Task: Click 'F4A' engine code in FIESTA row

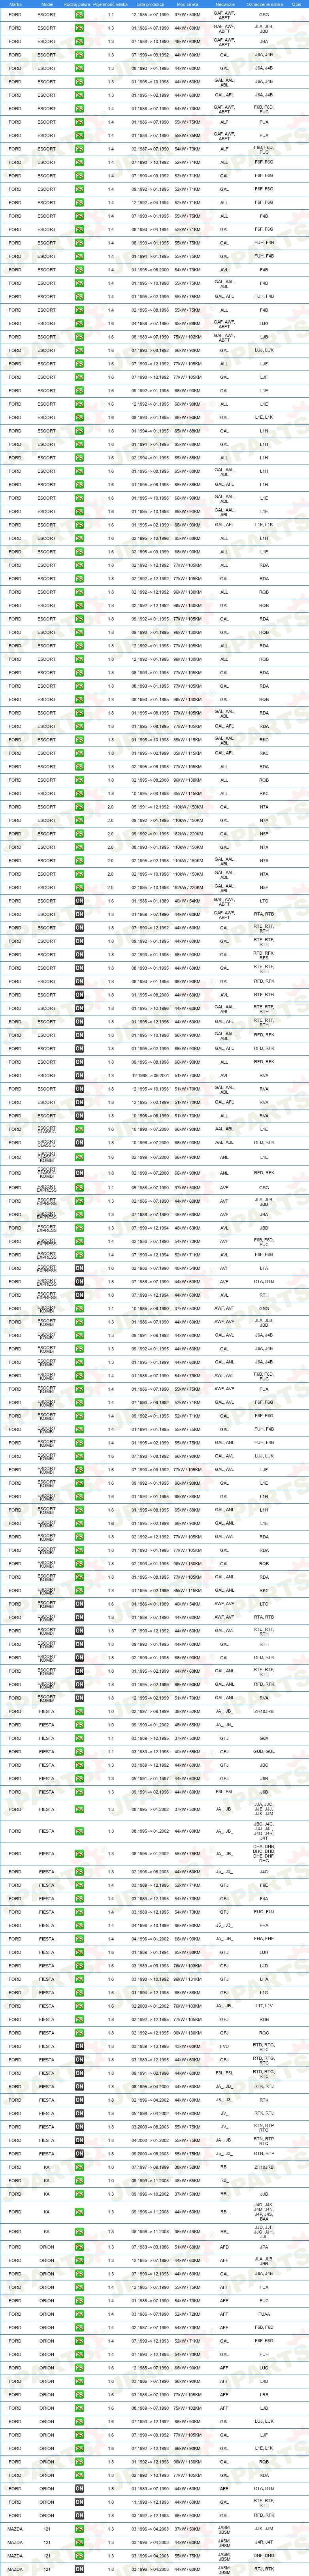Action: click(264, 1899)
